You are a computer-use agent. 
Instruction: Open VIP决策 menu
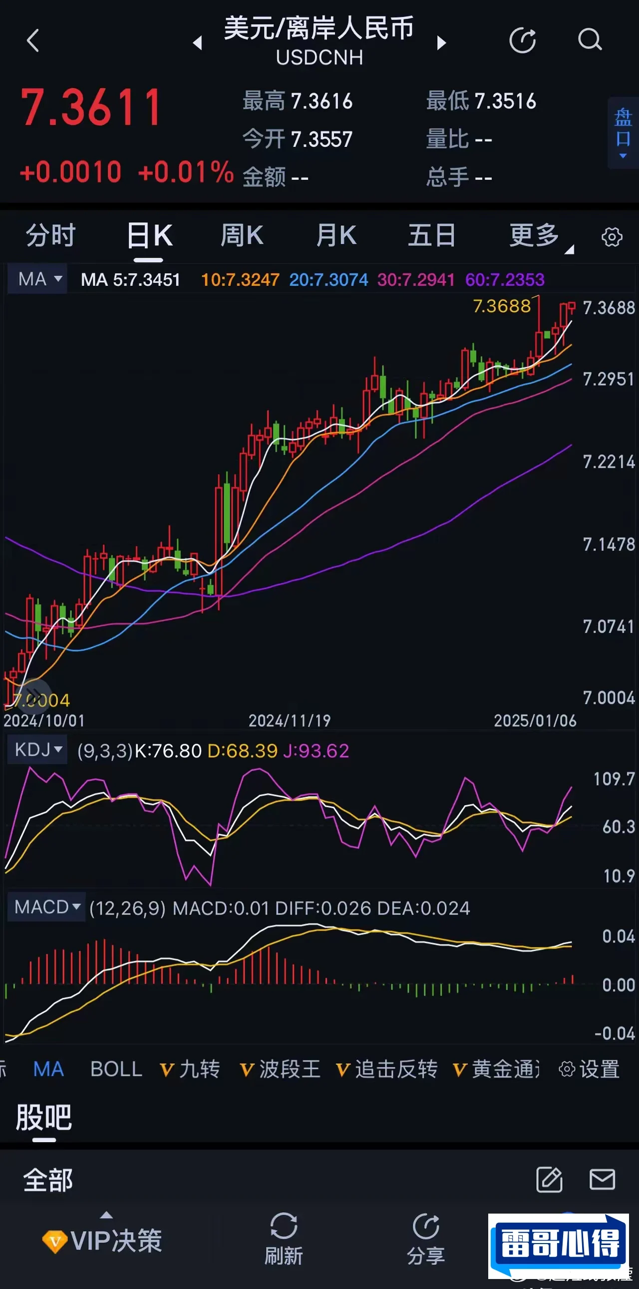coord(102,1241)
